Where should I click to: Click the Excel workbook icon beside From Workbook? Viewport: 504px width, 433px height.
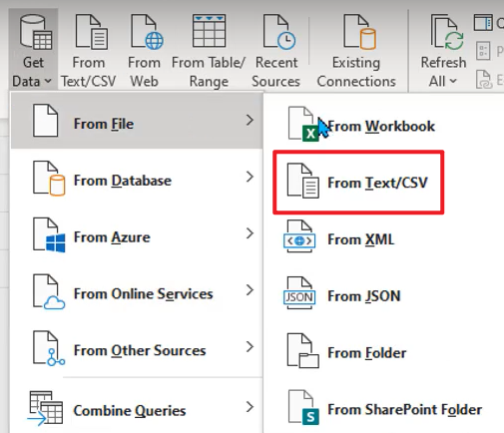pyautogui.click(x=302, y=124)
